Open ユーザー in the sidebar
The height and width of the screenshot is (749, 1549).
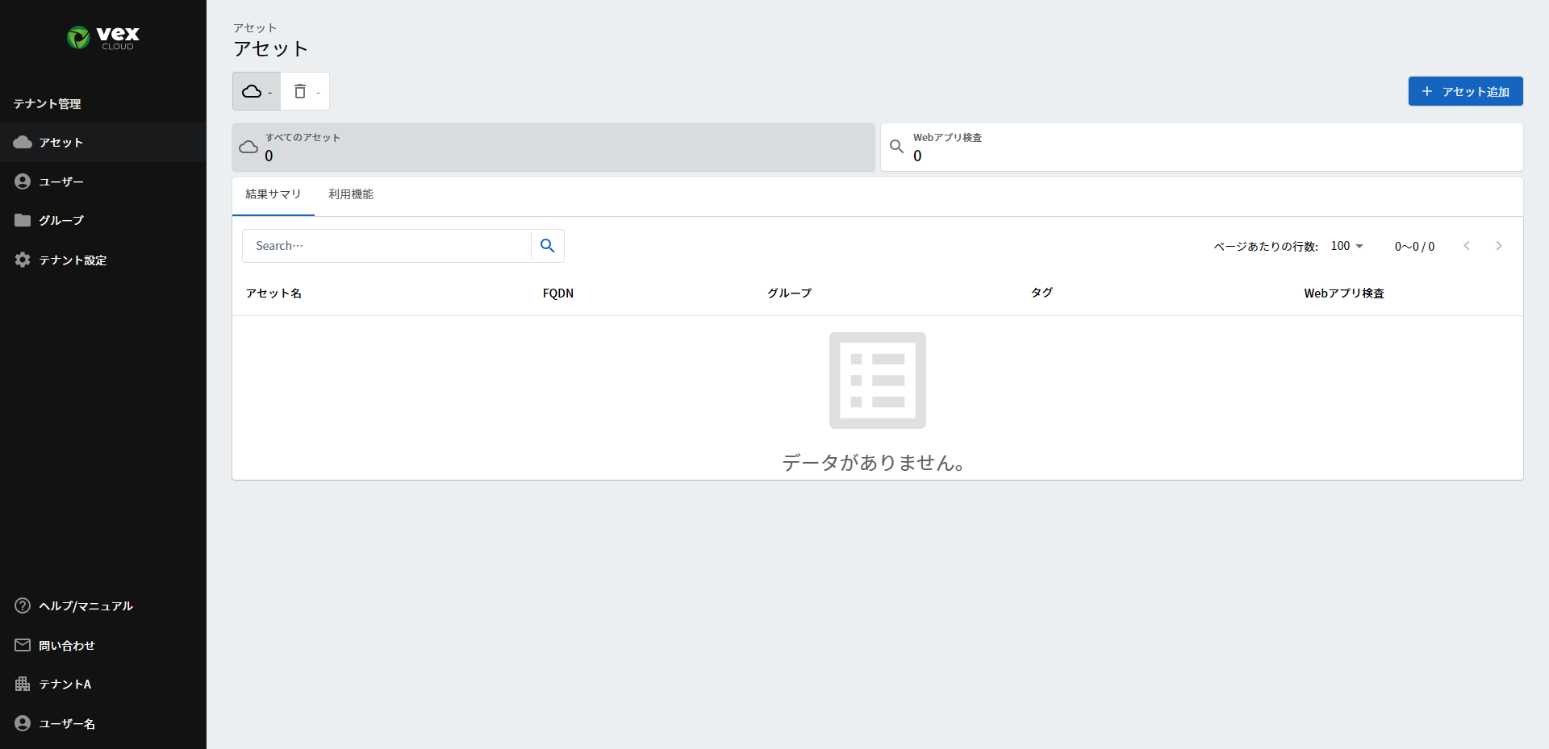[103, 182]
